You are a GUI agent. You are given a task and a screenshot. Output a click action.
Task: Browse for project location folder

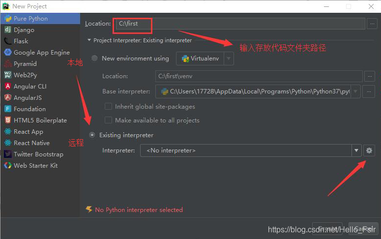[372, 24]
